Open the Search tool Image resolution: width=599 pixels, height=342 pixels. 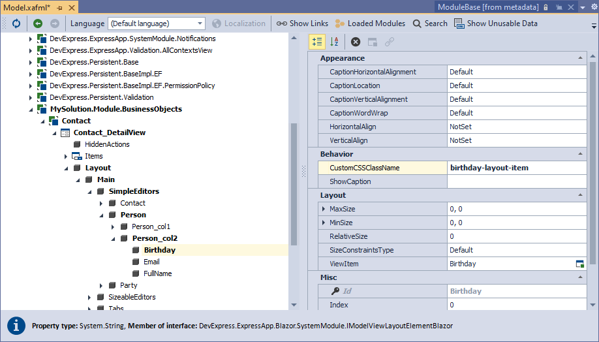pyautogui.click(x=430, y=23)
